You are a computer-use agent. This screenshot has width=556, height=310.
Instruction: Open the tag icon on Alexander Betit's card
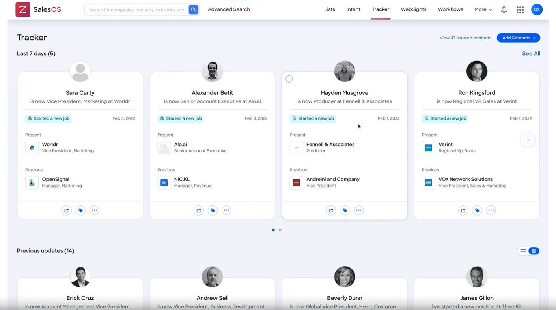pos(213,210)
